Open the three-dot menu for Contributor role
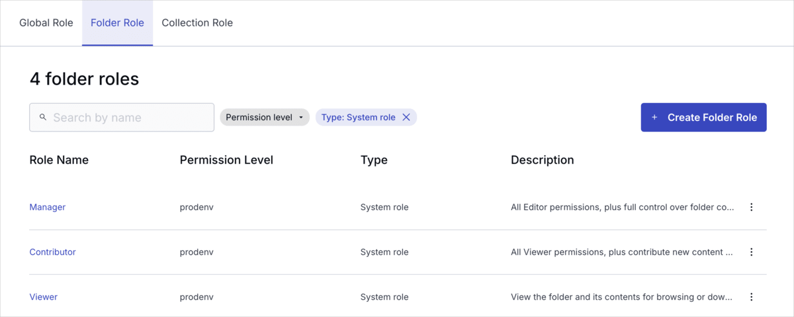 tap(751, 252)
